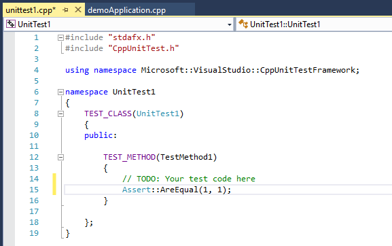The width and height of the screenshot is (392, 246).
Task: Click the TEST_CLASS macro text
Action: tap(108, 113)
